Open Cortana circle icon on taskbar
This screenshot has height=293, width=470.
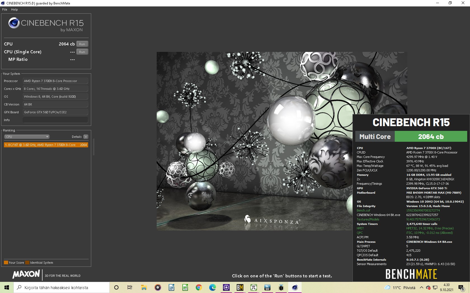tap(116, 287)
